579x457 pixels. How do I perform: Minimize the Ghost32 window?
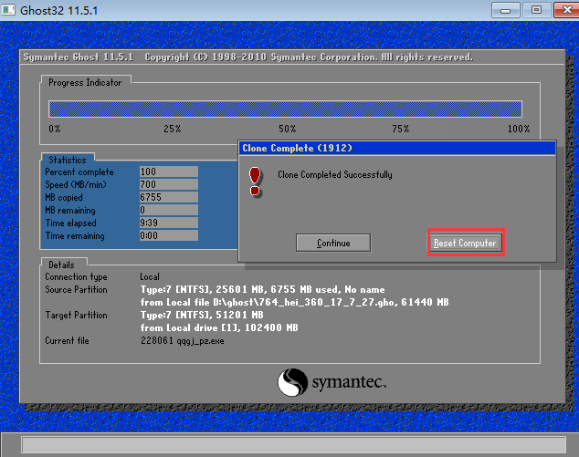[x=505, y=10]
